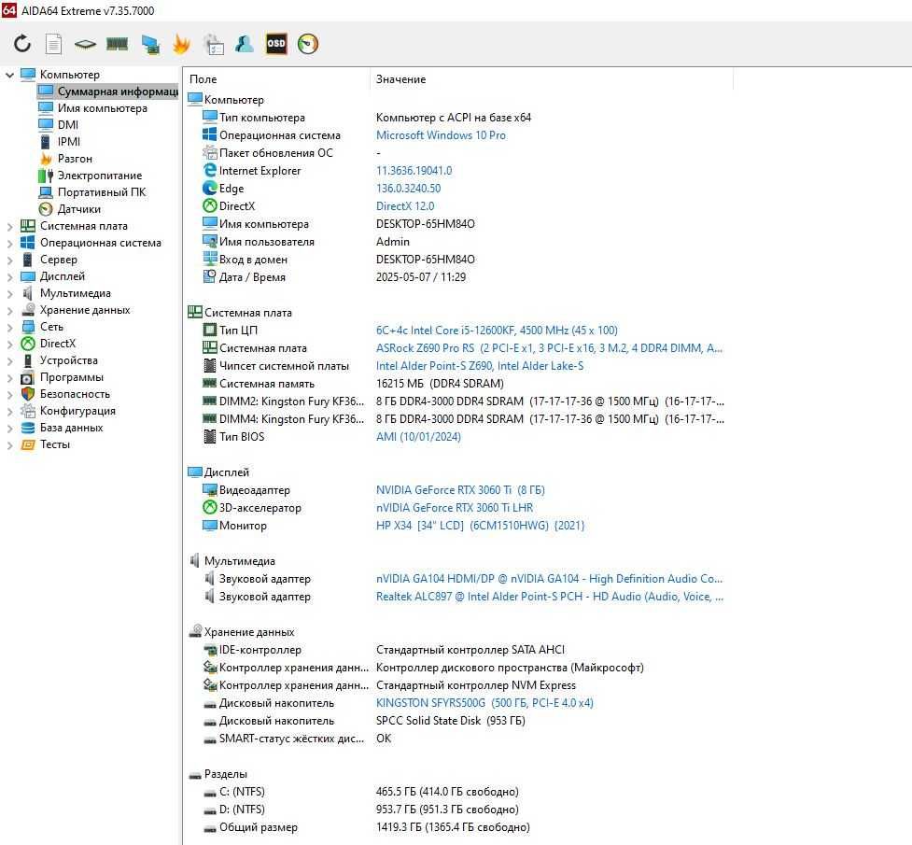The width and height of the screenshot is (912, 845).
Task: Open the Intel Core i5-12600KF CPU link
Action: click(x=497, y=331)
